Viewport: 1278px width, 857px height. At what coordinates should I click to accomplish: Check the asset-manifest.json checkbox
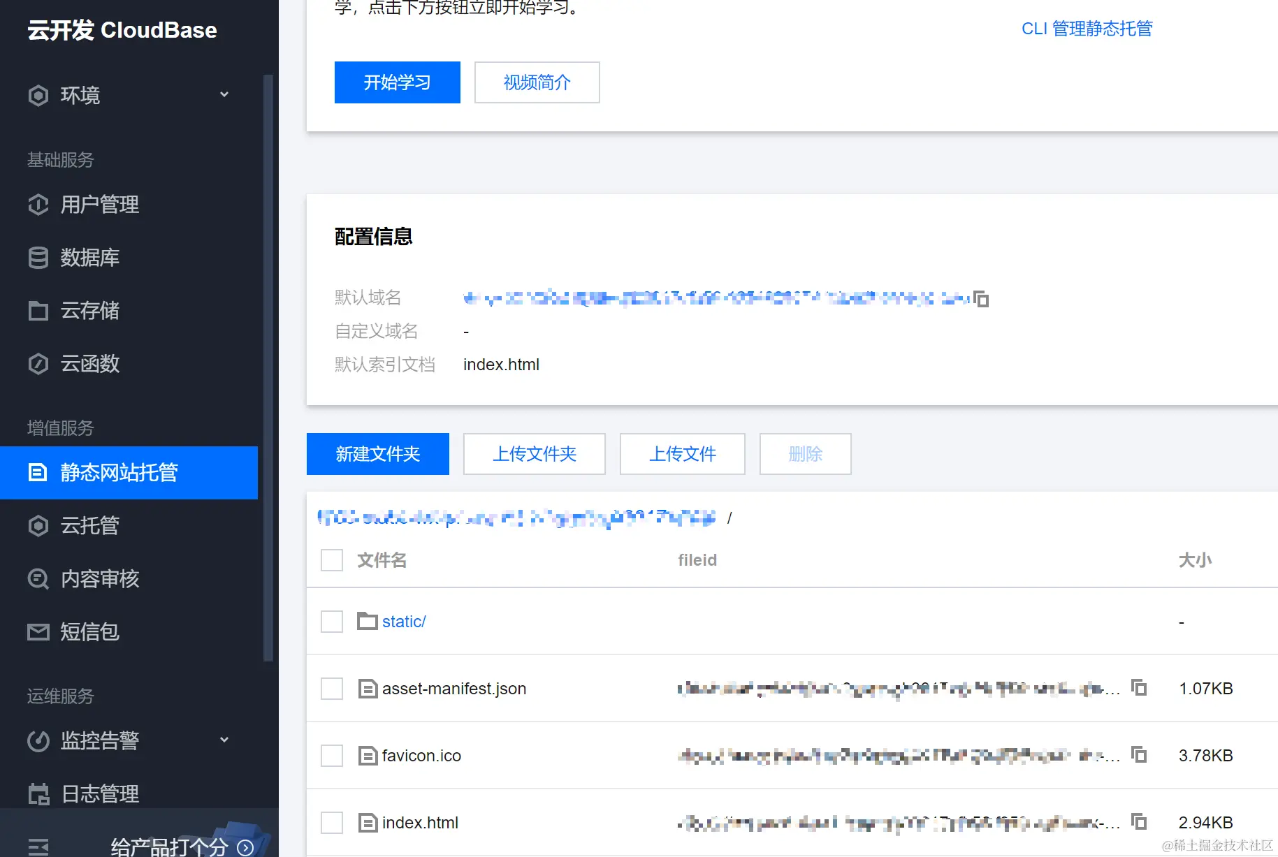(332, 689)
